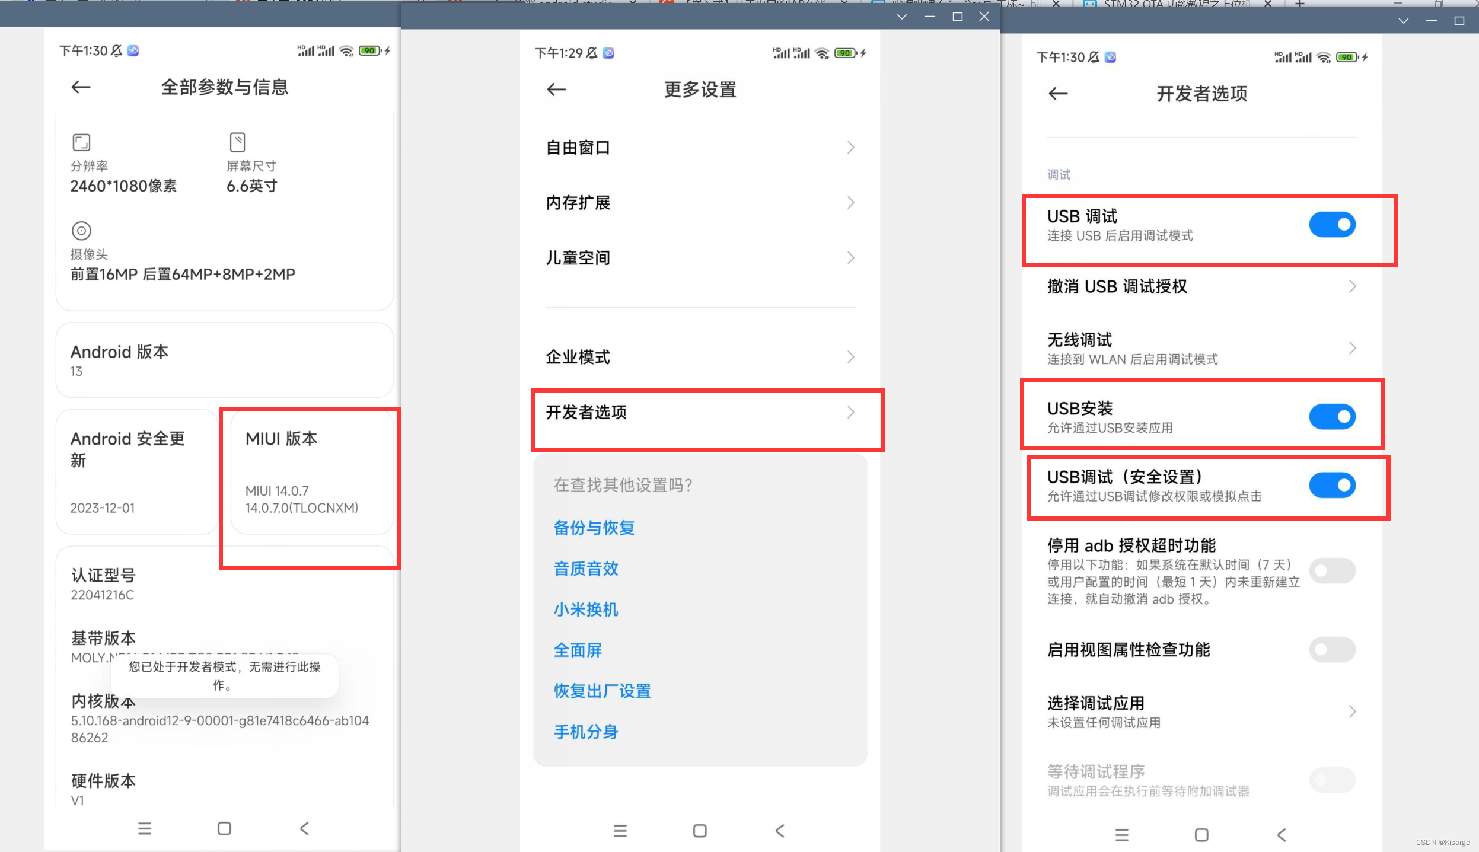Image resolution: width=1479 pixels, height=852 pixels.
Task: Tap Wi-Fi icon on middle phone status bar
Action: (x=822, y=53)
